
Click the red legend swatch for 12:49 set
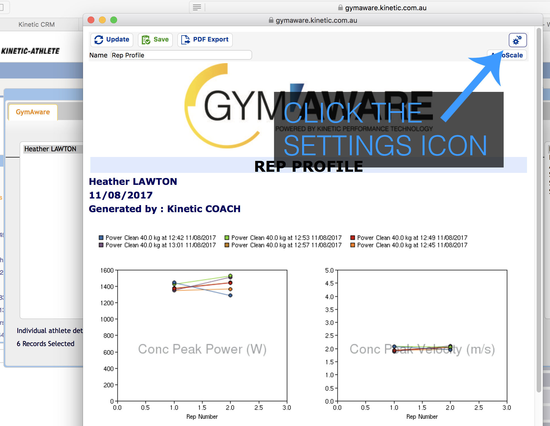[x=353, y=237]
